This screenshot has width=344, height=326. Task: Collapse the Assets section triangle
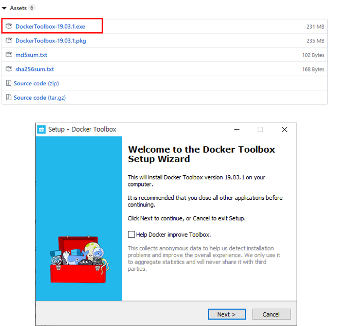(4, 8)
